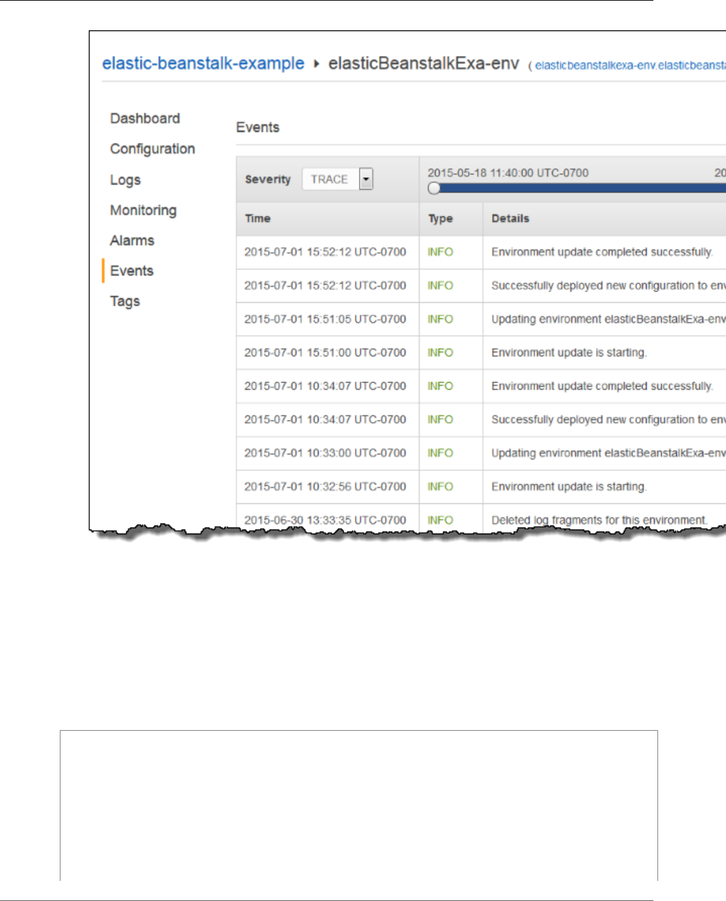The image size is (726, 901).
Task: Click 10:34:07 'Successfully deployed new configuration' detail
Action: [608, 419]
